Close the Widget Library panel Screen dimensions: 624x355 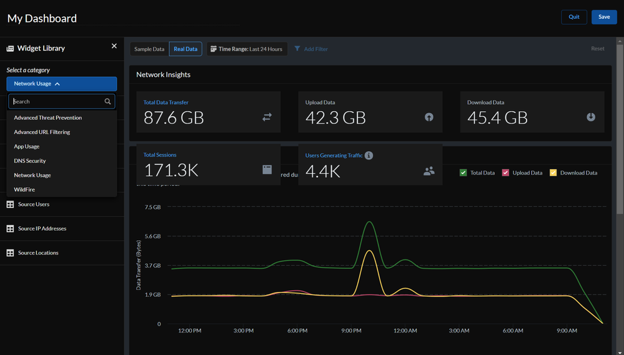pyautogui.click(x=114, y=46)
